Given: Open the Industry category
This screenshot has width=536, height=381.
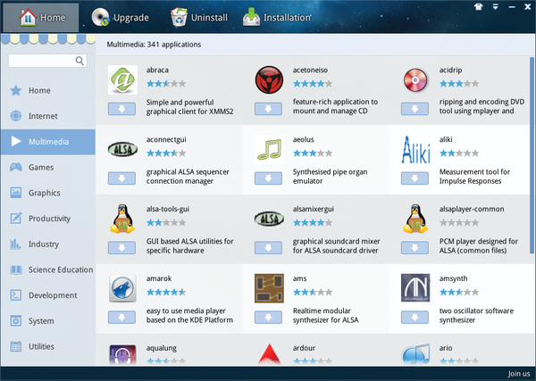Looking at the screenshot, I should (48, 244).
